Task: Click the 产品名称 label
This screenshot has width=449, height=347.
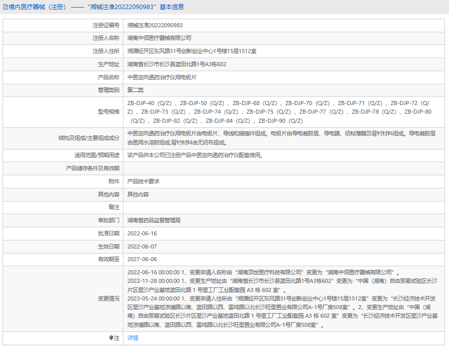Action: [x=109, y=77]
